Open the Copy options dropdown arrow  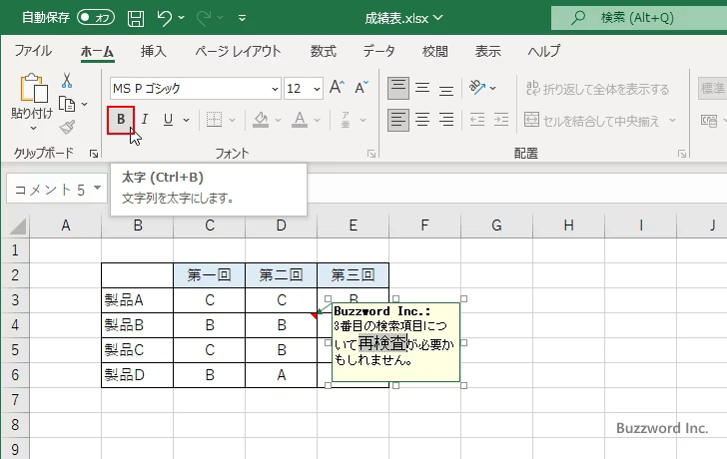click(x=84, y=104)
